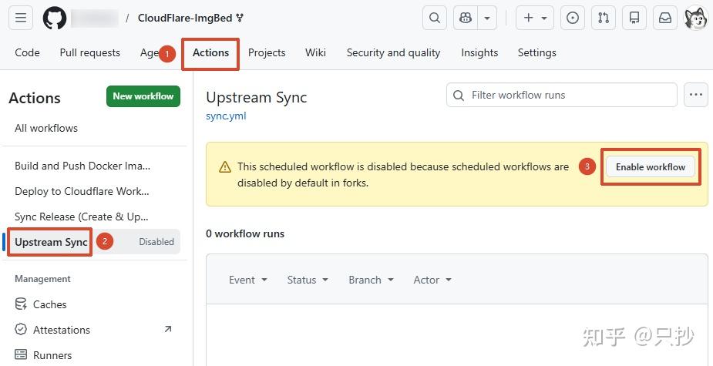Click the Runners table icon
The image size is (713, 366).
pyautogui.click(x=21, y=354)
